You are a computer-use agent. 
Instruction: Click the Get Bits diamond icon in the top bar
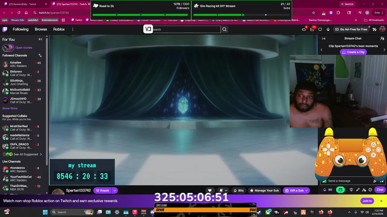point(328,29)
